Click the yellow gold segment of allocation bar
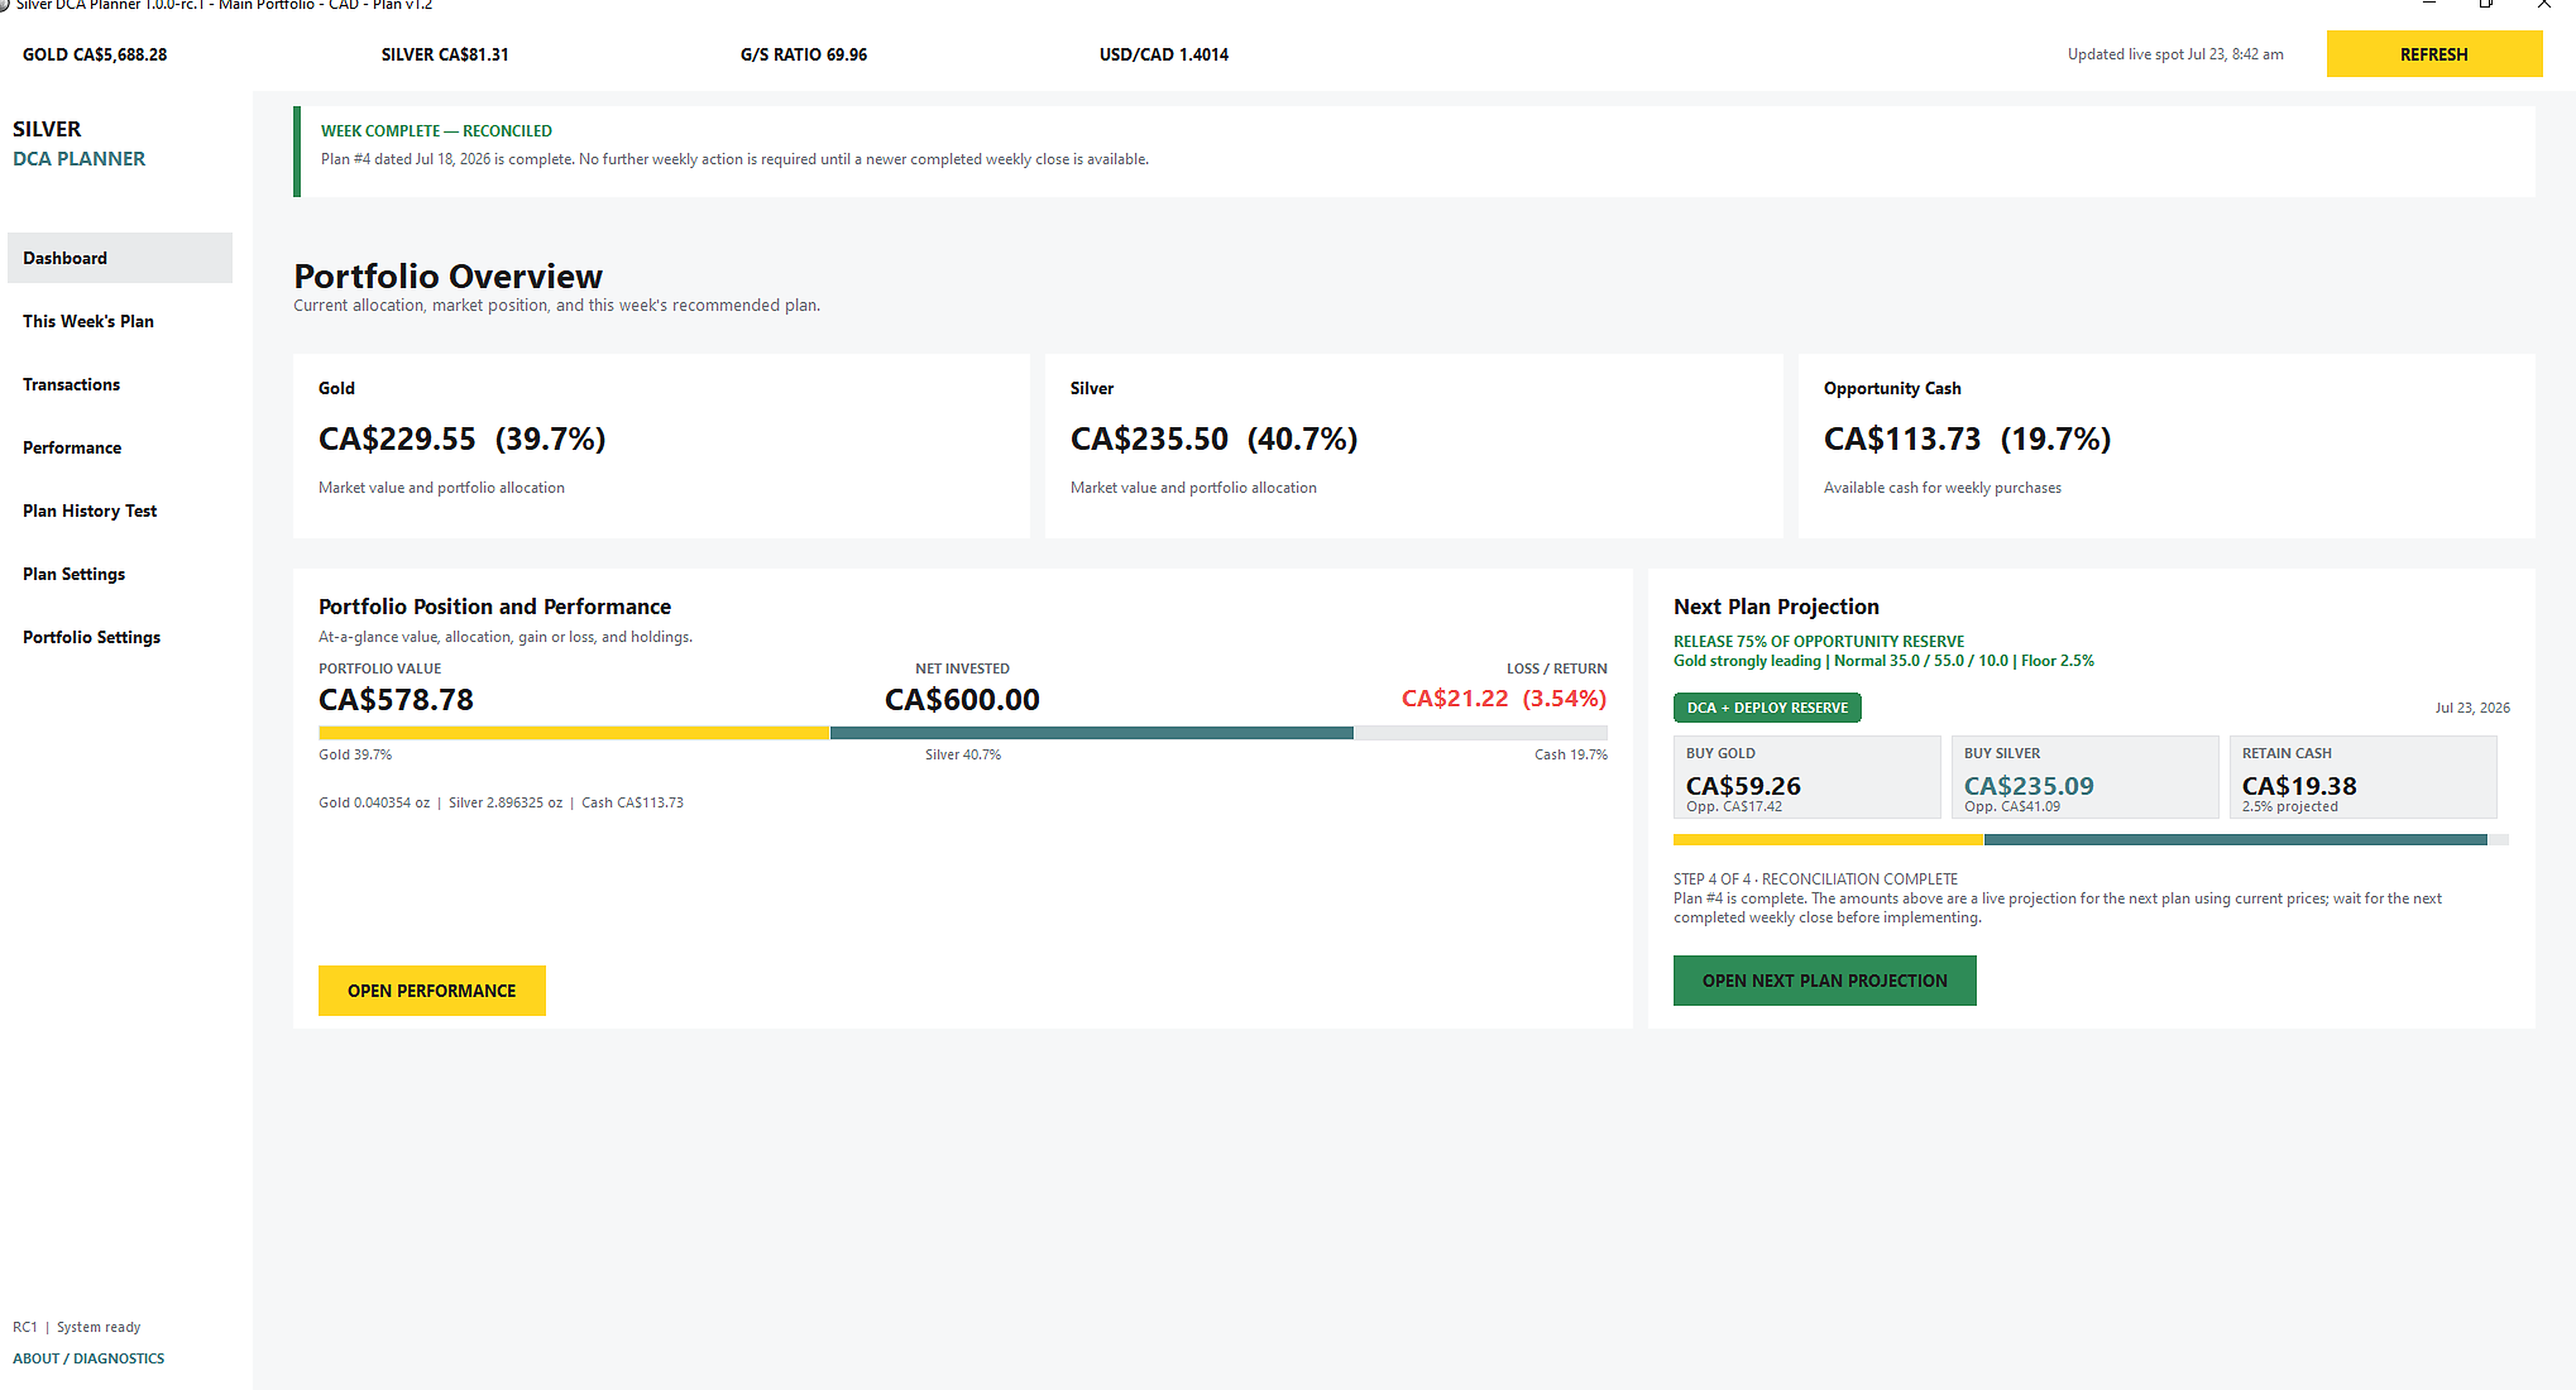2576x1390 pixels. coord(574,733)
